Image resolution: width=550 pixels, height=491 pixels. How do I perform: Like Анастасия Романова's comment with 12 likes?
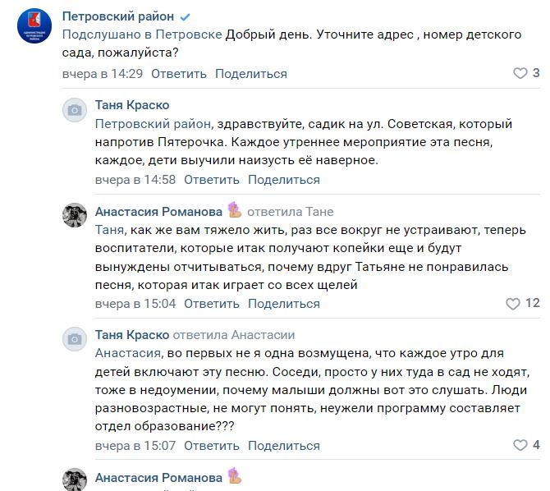coord(512,304)
